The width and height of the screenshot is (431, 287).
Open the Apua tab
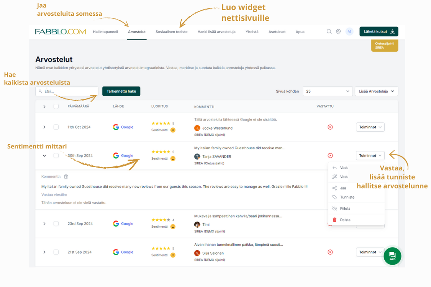(x=300, y=32)
